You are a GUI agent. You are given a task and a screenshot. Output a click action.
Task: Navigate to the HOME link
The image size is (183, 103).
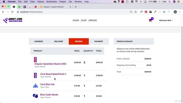coord(76,20)
